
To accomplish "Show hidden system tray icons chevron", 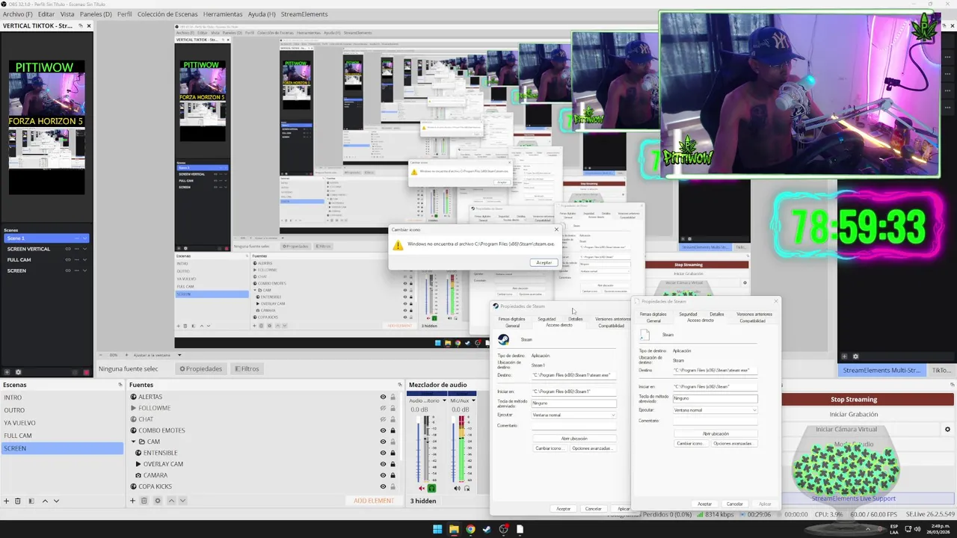I will (x=868, y=529).
